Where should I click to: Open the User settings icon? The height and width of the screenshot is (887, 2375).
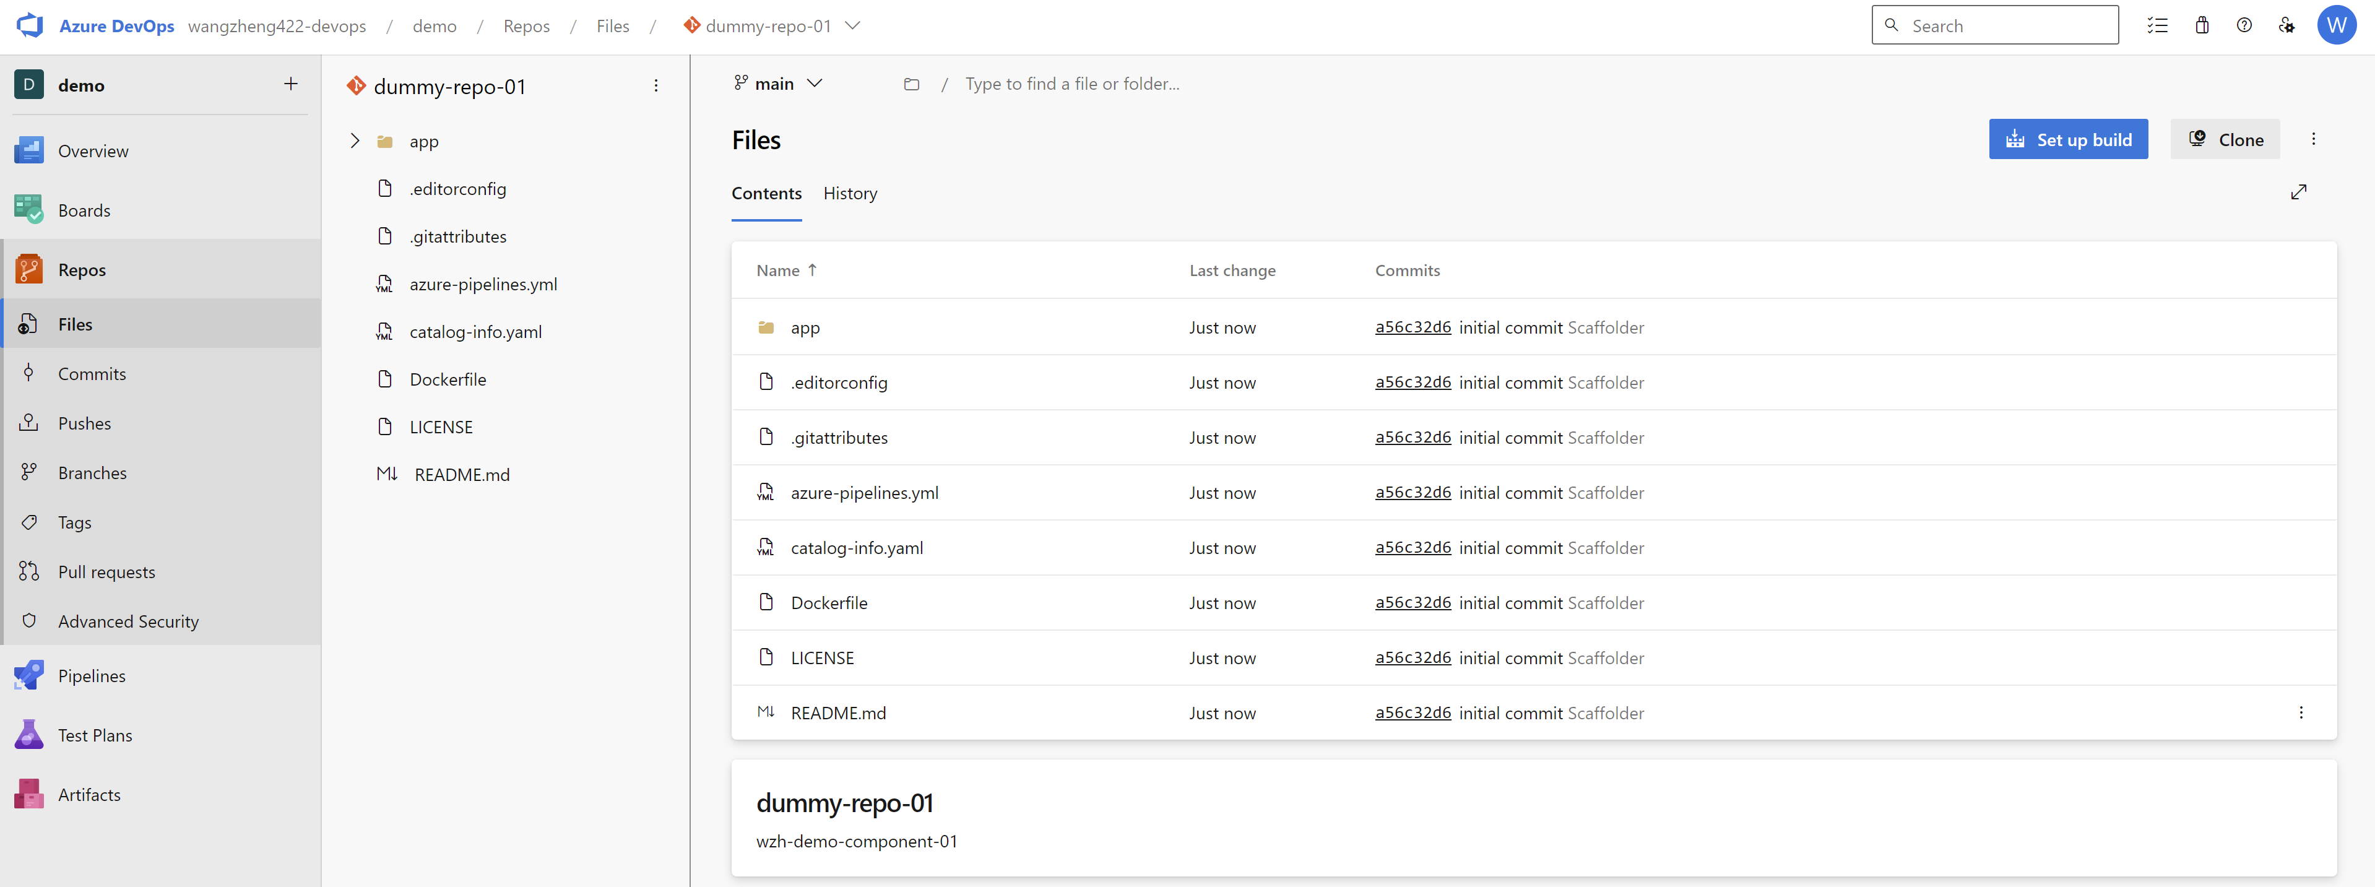tap(2286, 26)
